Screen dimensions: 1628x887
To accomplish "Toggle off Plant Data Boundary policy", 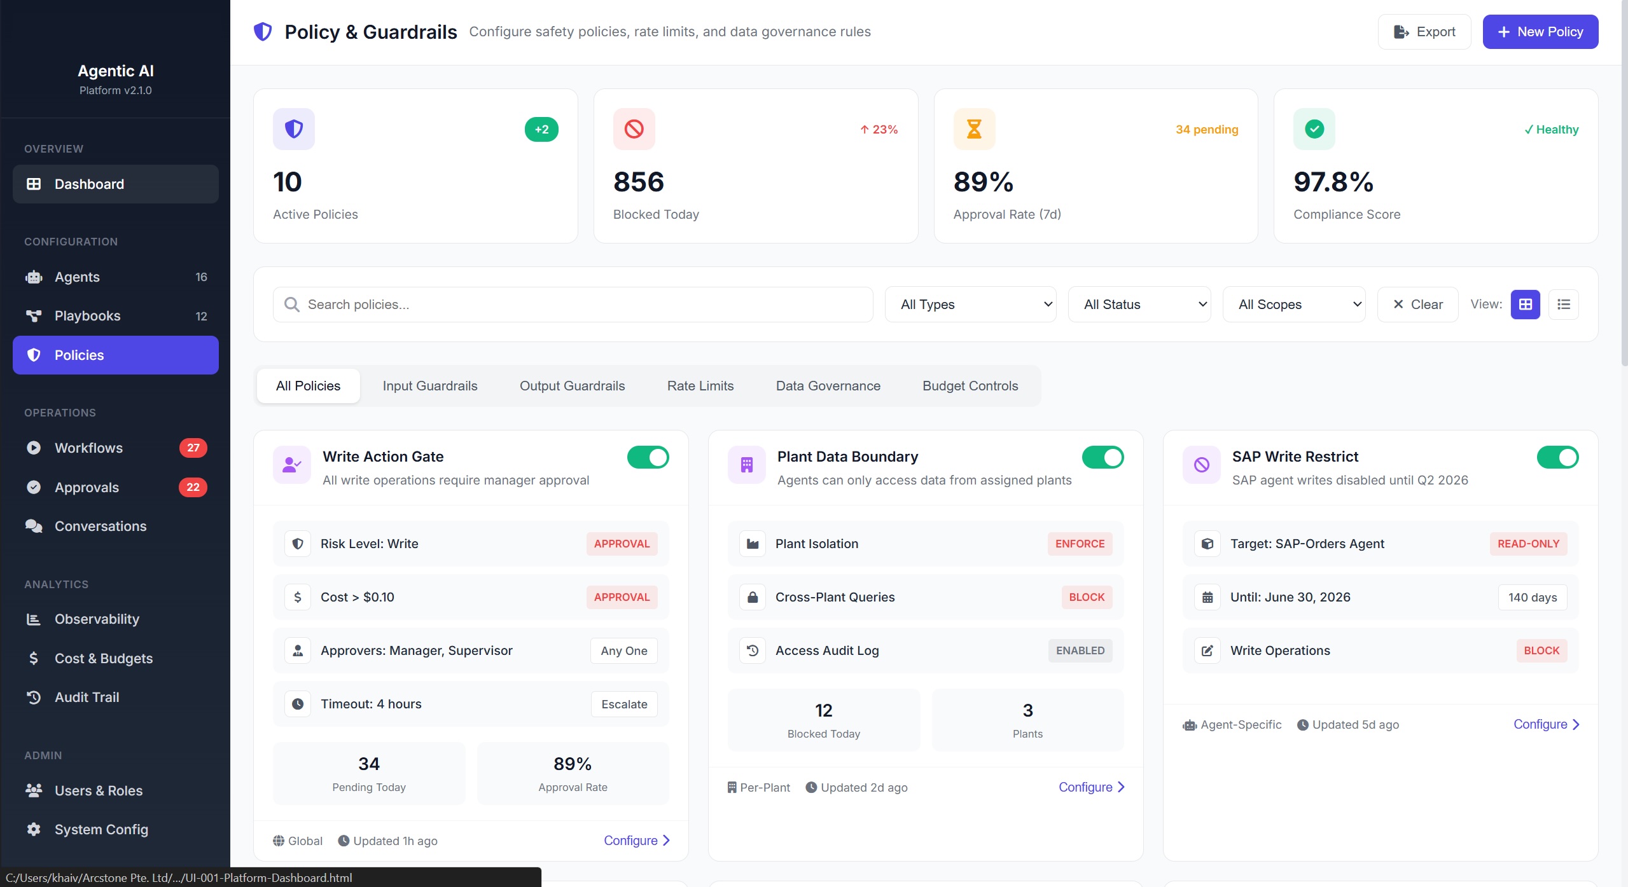I will pyautogui.click(x=1103, y=457).
